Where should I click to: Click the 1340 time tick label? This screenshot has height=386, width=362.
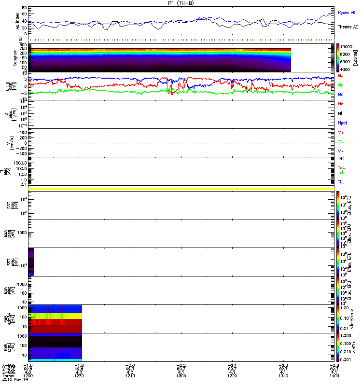[283, 376]
